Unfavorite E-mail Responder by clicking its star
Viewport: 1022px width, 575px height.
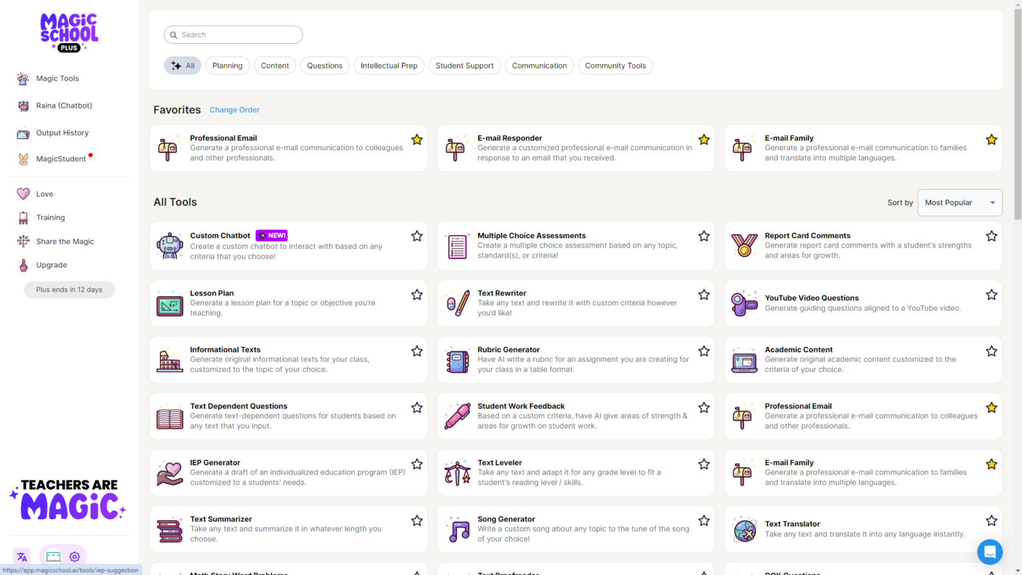pyautogui.click(x=704, y=140)
